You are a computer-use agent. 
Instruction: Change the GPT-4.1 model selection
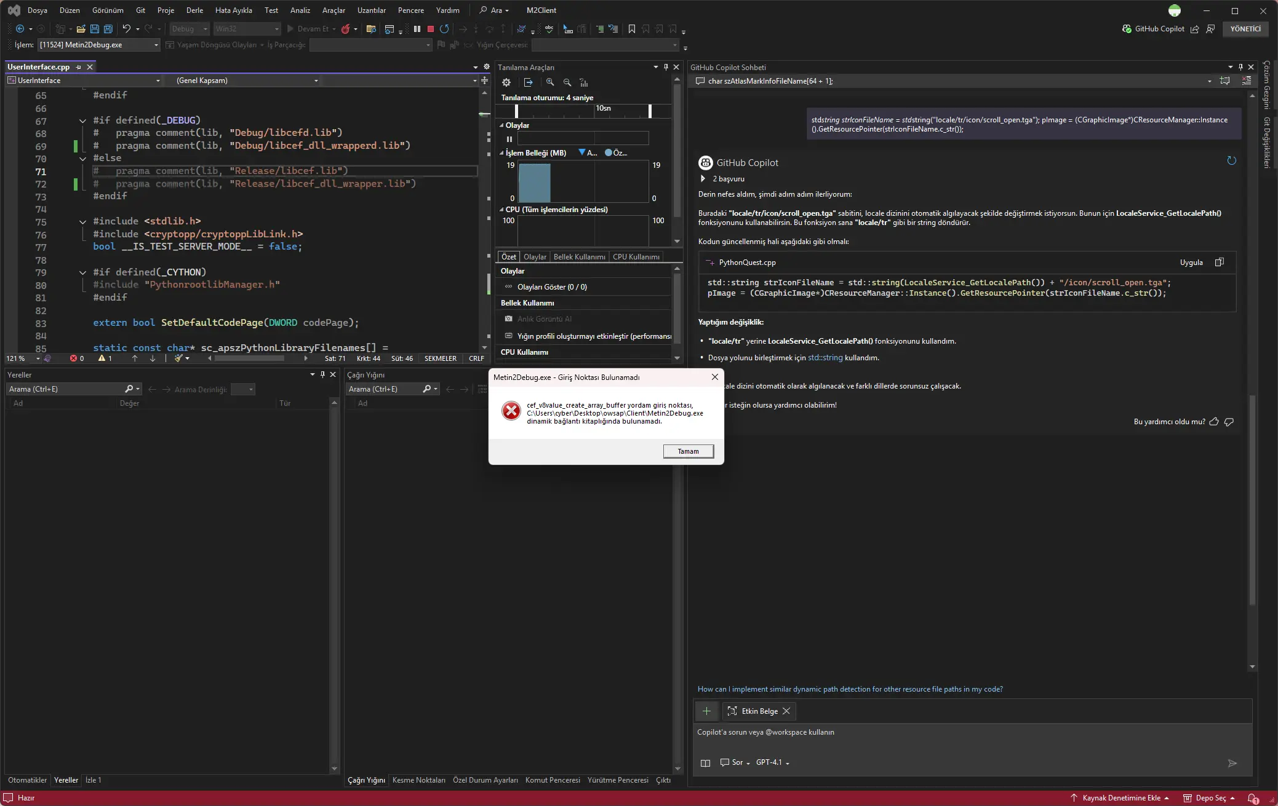pyautogui.click(x=772, y=762)
